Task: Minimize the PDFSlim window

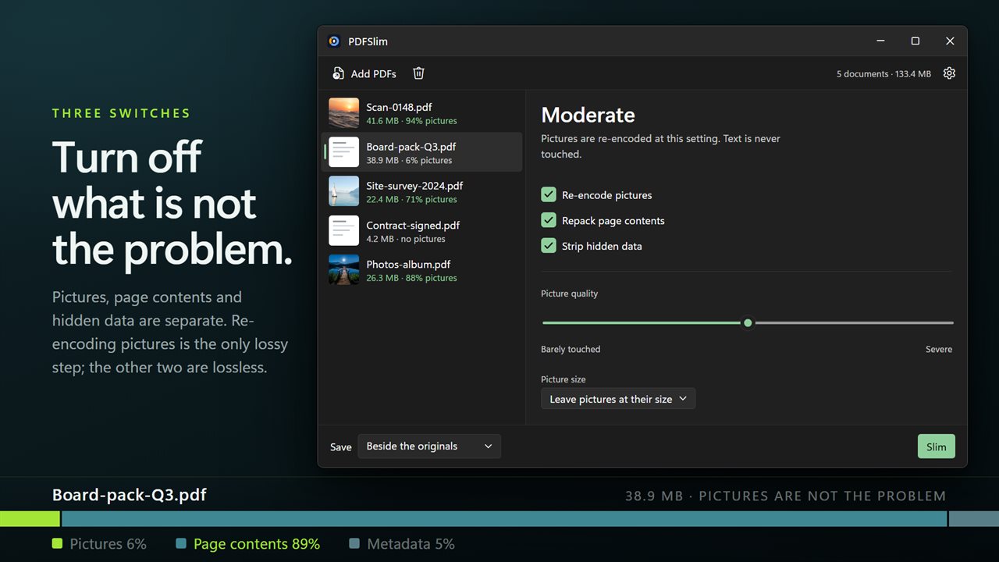Action: tap(880, 41)
